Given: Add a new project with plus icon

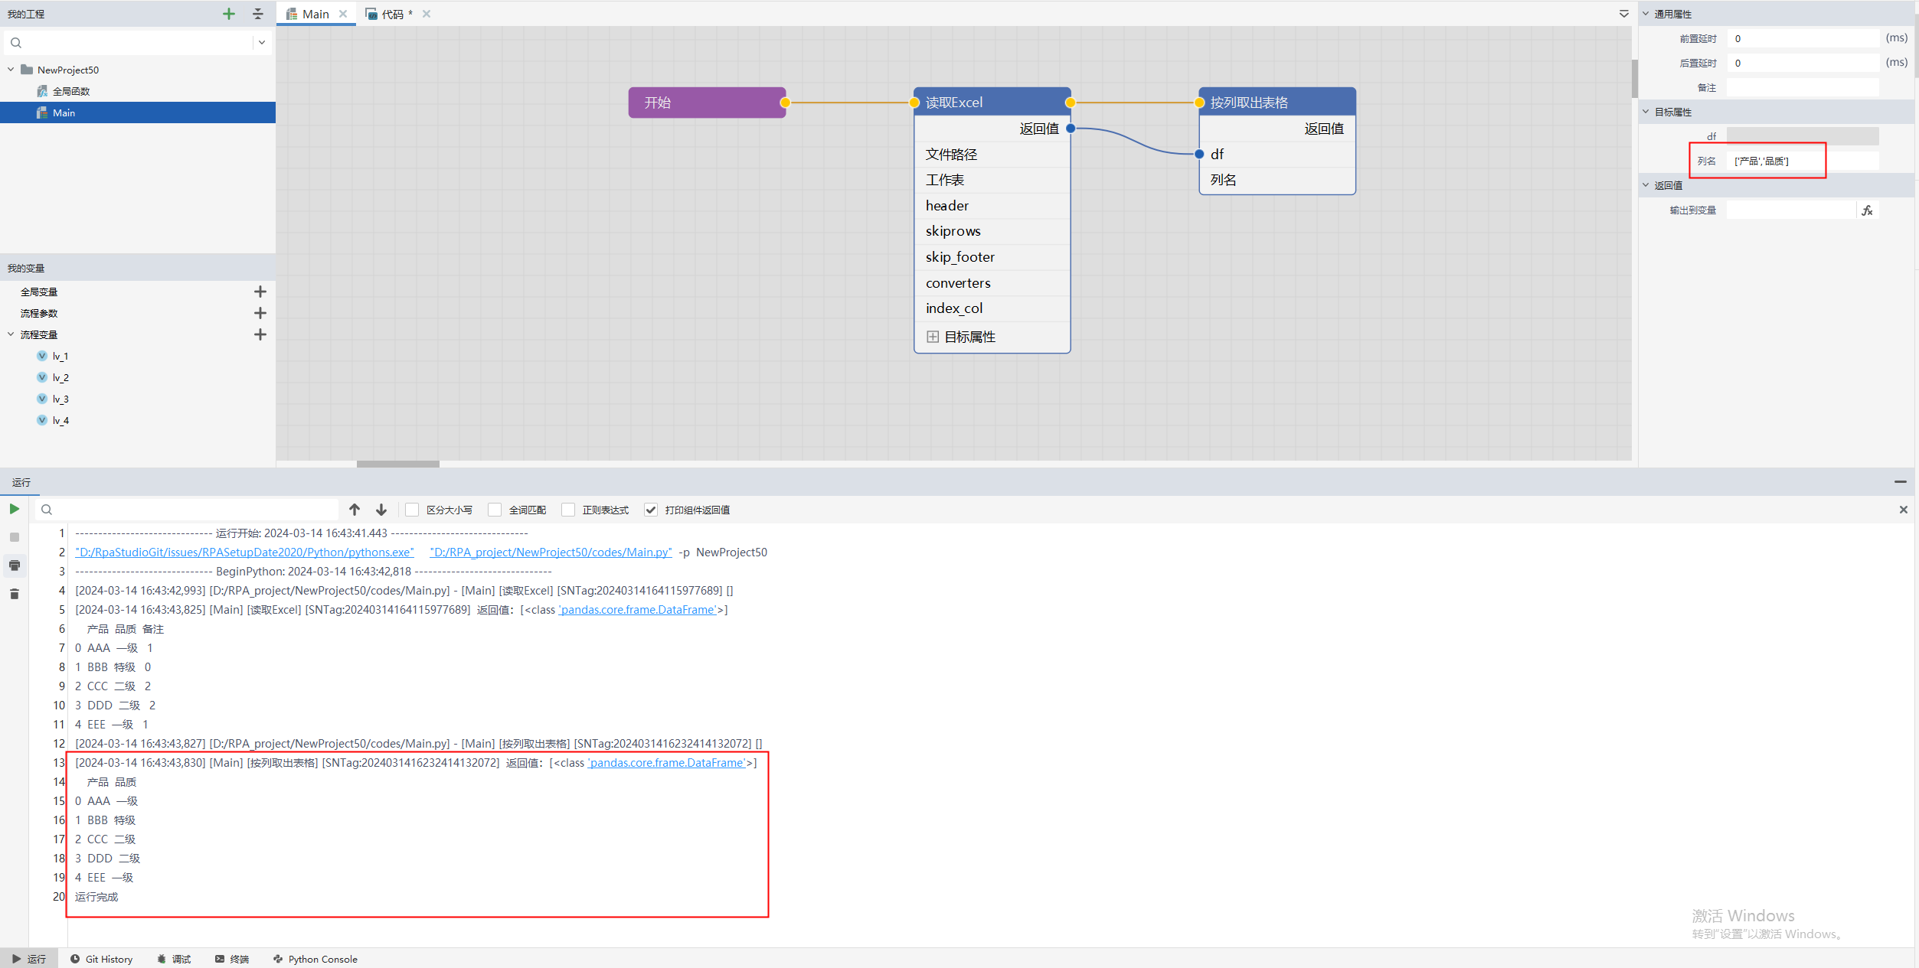Looking at the screenshot, I should pos(228,14).
